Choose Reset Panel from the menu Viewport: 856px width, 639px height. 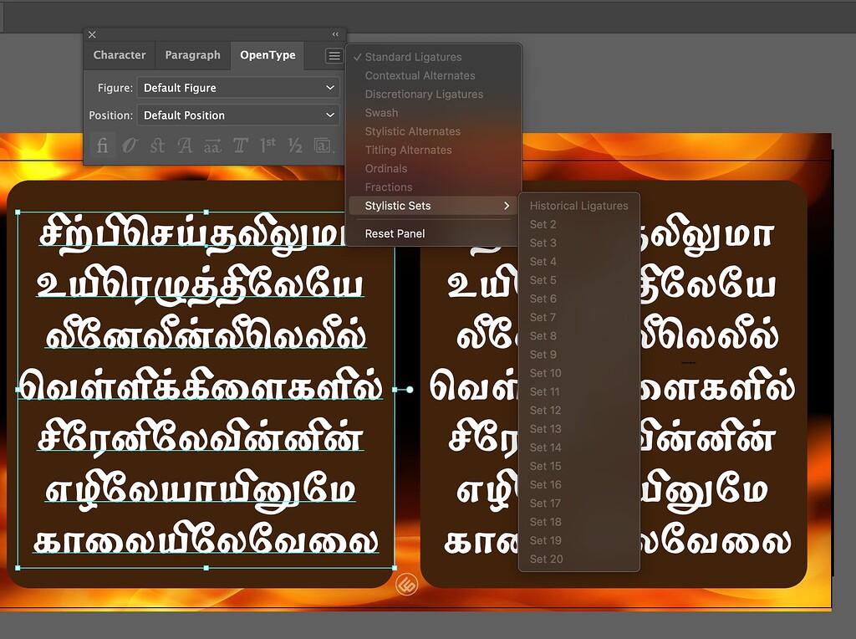(x=395, y=233)
